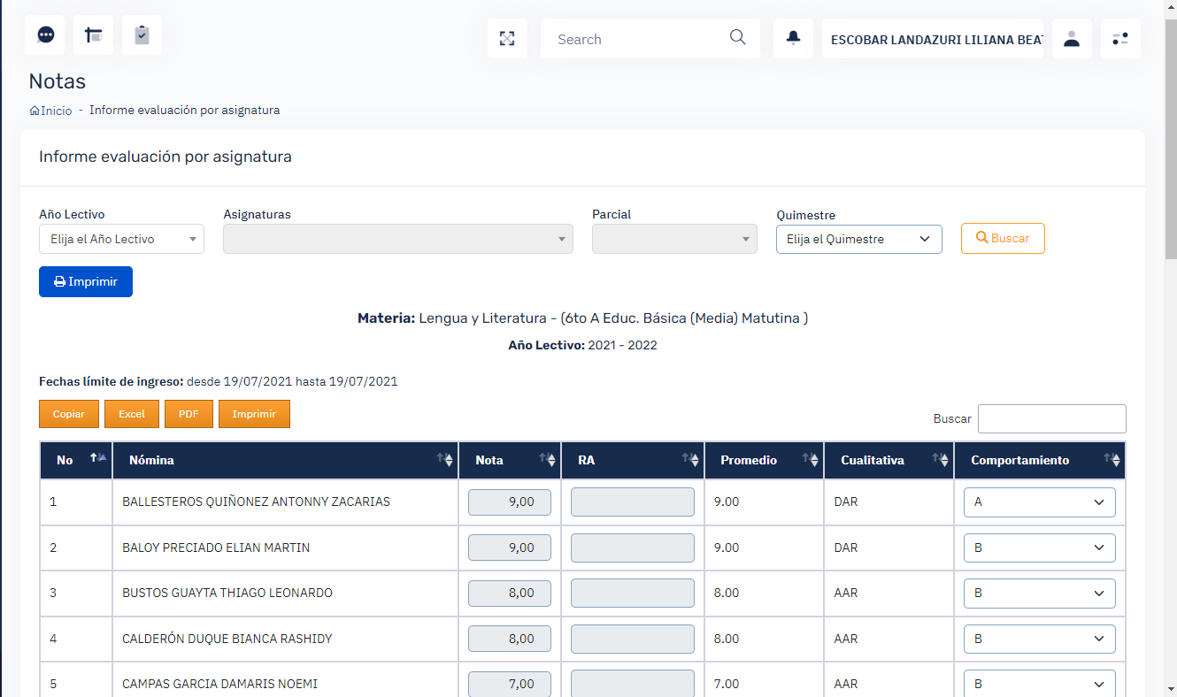Sort table by Nómina column

285,460
